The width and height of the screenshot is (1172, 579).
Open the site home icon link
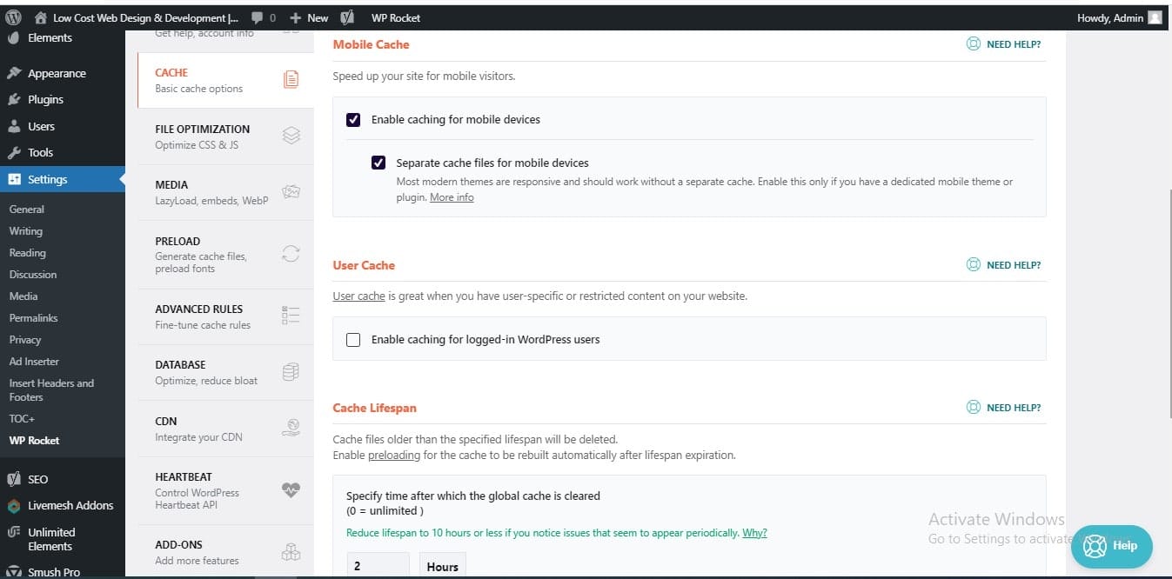(x=41, y=17)
